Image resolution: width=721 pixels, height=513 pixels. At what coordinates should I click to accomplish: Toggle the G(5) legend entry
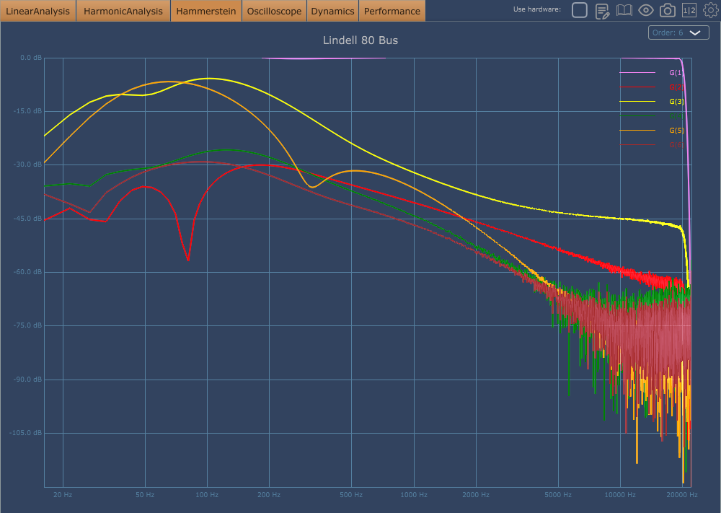pyautogui.click(x=676, y=131)
